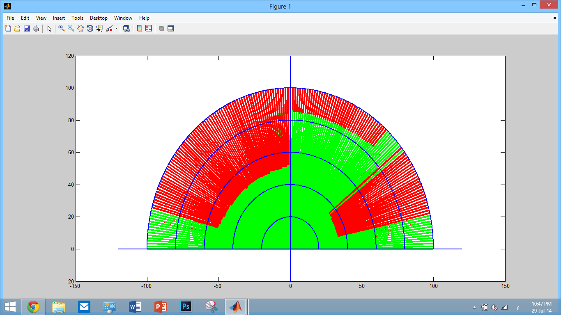Activate the Rotate 3D tool
The height and width of the screenshot is (315, 561).
pos(90,29)
